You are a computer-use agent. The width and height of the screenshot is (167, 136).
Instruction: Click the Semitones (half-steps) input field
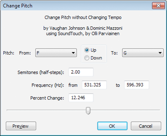pos(81,72)
